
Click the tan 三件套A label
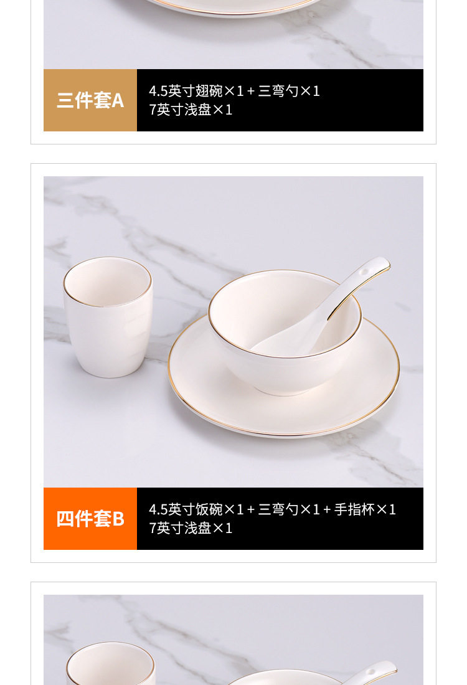pos(90,100)
